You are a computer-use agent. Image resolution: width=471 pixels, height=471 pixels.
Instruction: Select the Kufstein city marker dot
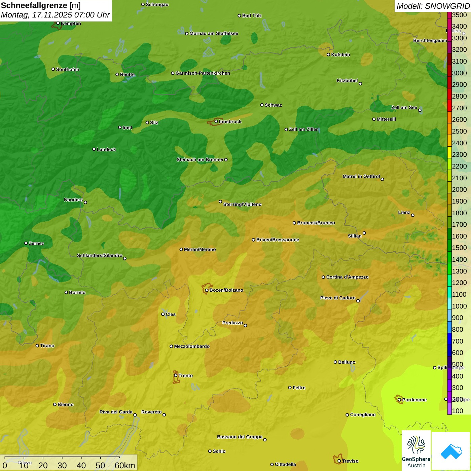coord(328,55)
